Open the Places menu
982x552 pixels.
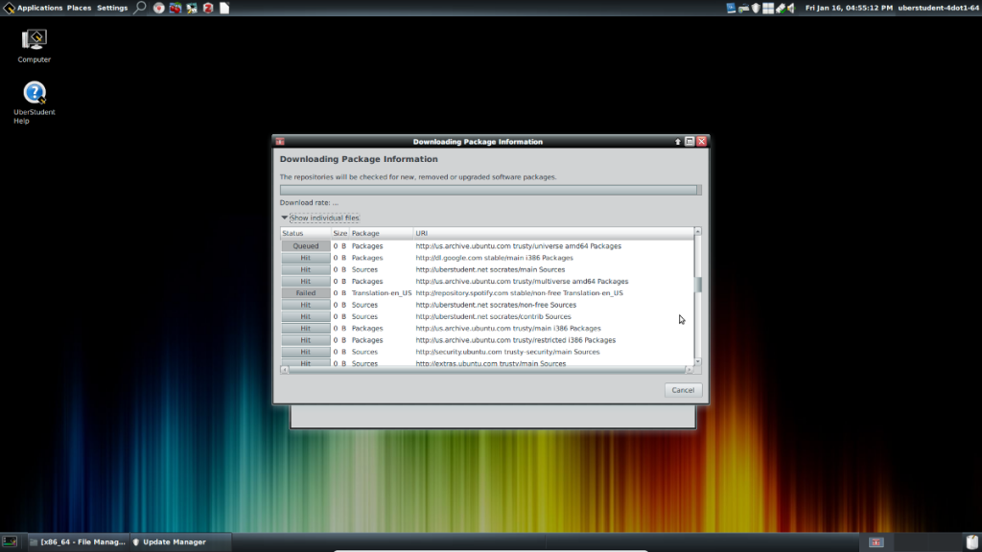coord(80,8)
